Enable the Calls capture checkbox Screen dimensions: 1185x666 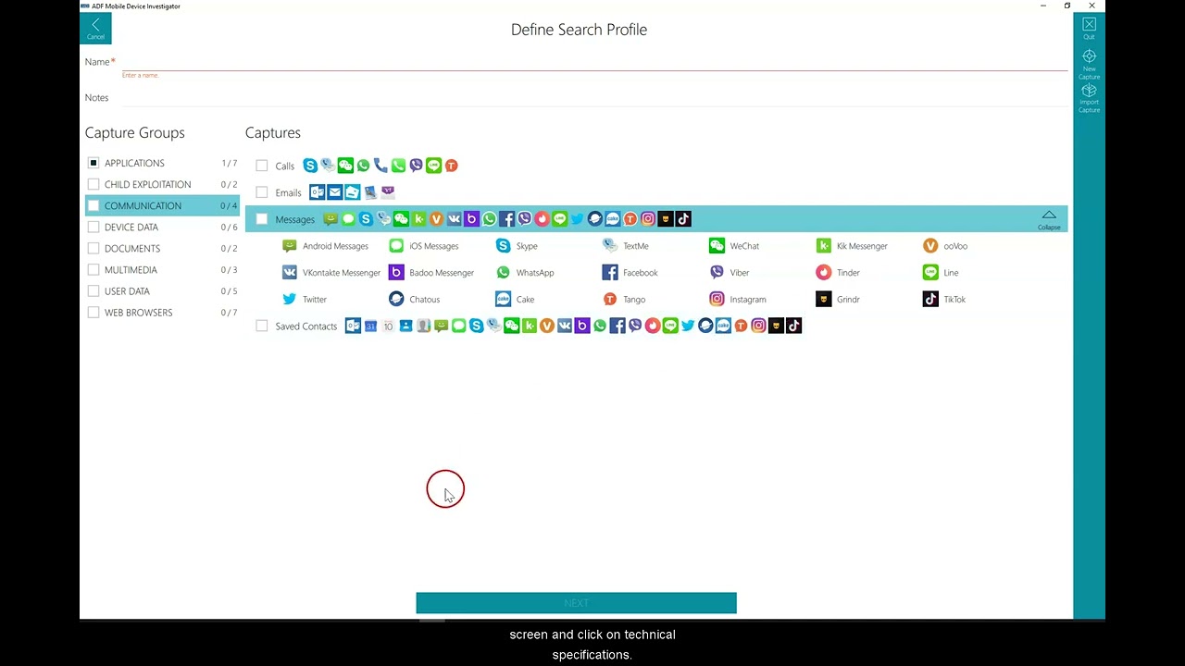tap(262, 166)
